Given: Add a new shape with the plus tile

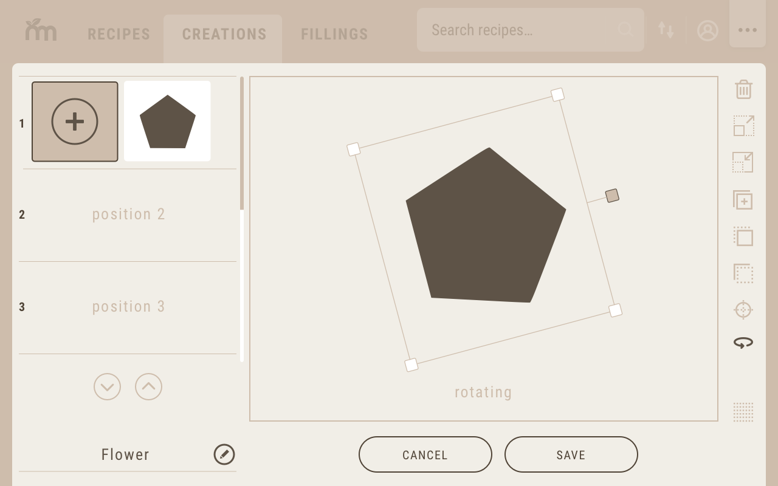Looking at the screenshot, I should click(x=75, y=122).
